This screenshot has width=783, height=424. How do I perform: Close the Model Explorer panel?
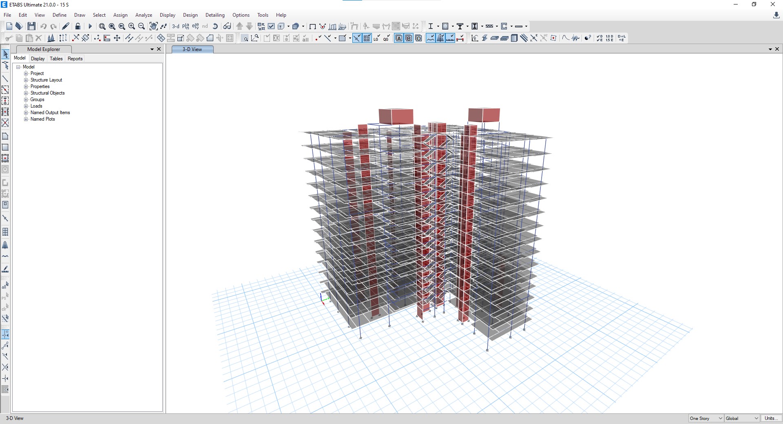click(159, 49)
